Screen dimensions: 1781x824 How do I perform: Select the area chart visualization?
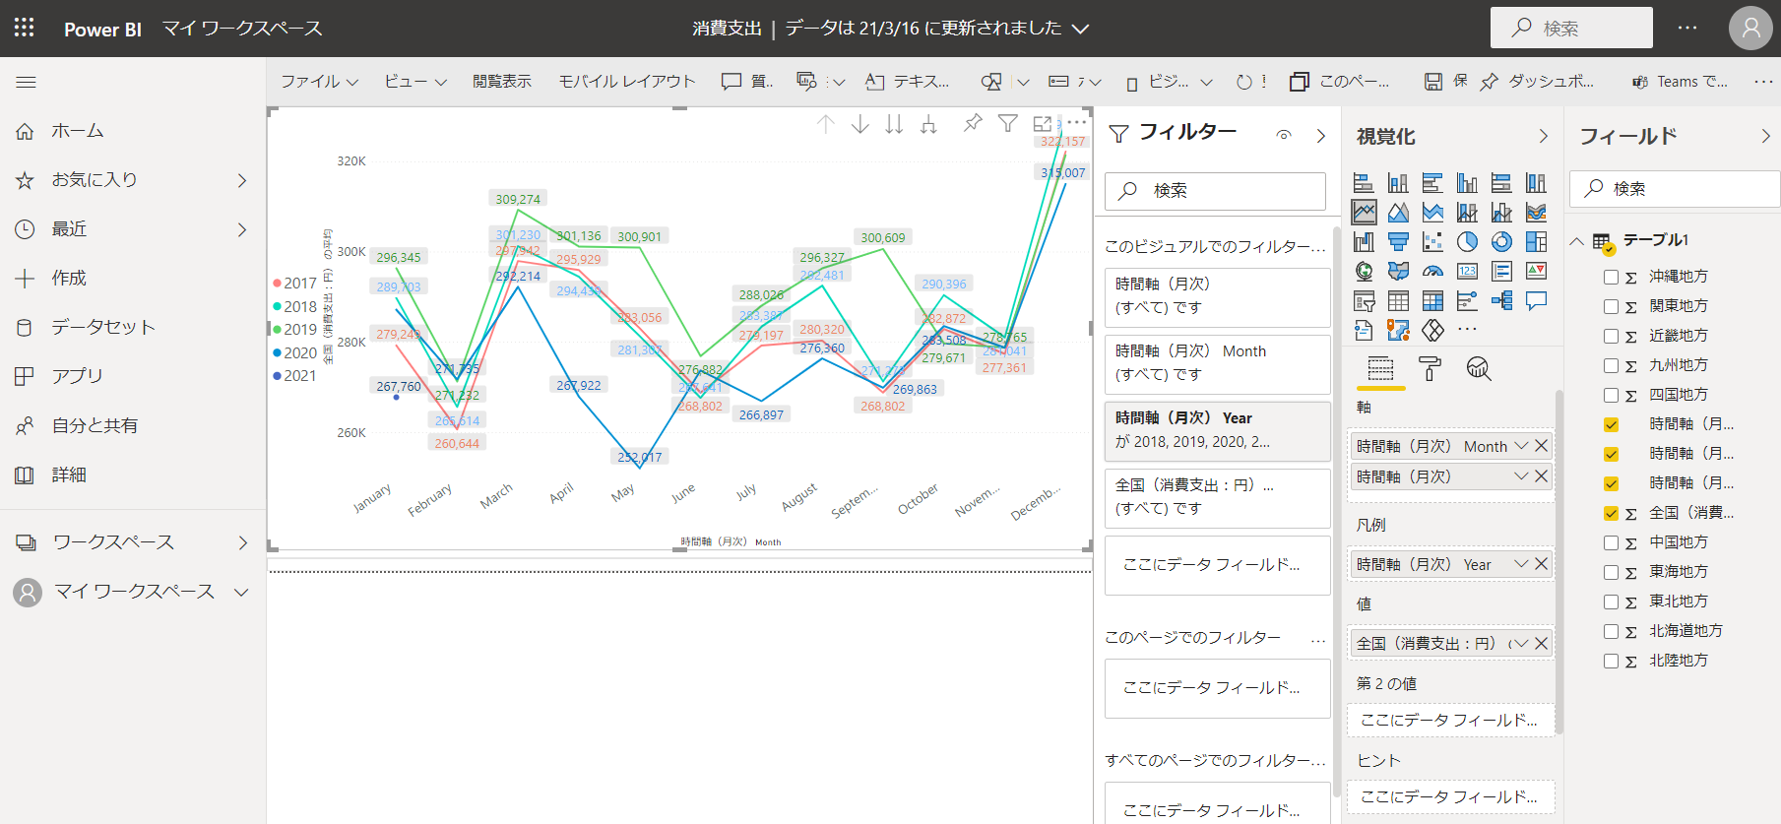[1398, 213]
